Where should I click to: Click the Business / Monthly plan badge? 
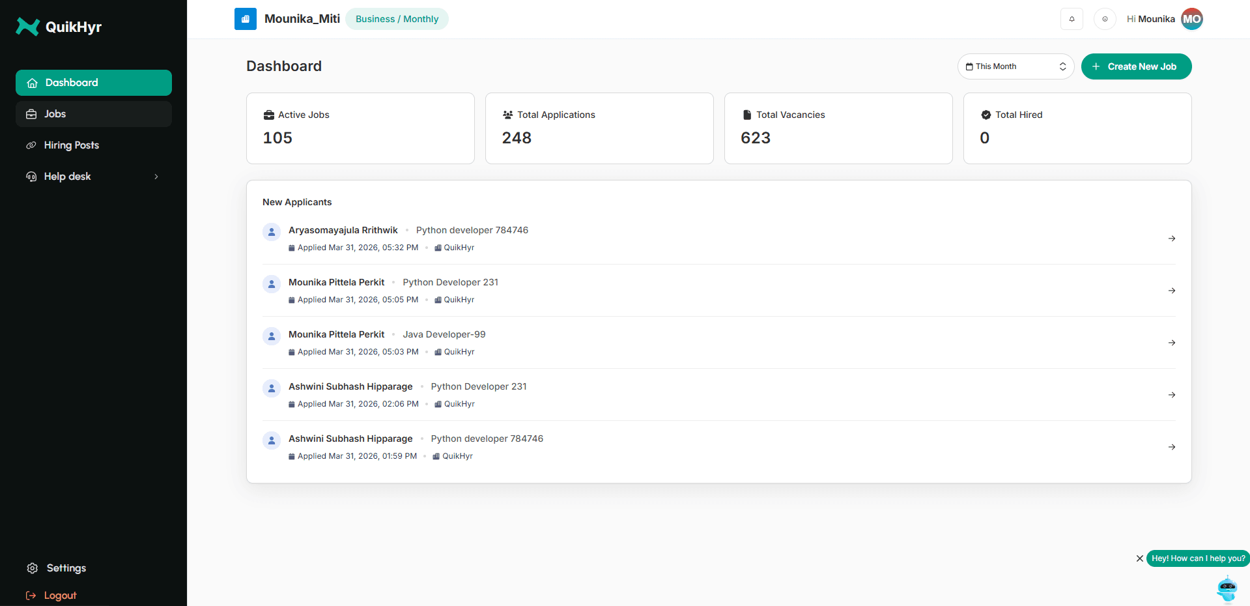397,19
